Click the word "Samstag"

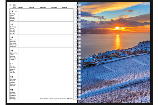tap(13, 79)
